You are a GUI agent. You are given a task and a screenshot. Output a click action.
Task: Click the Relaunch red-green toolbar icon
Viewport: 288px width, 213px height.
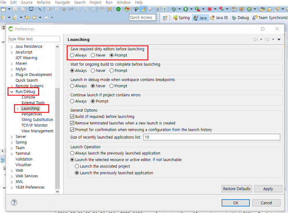click(221, 9)
